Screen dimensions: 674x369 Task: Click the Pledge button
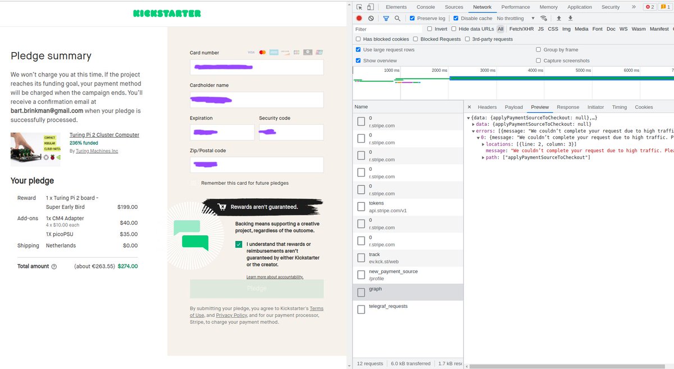pos(257,289)
